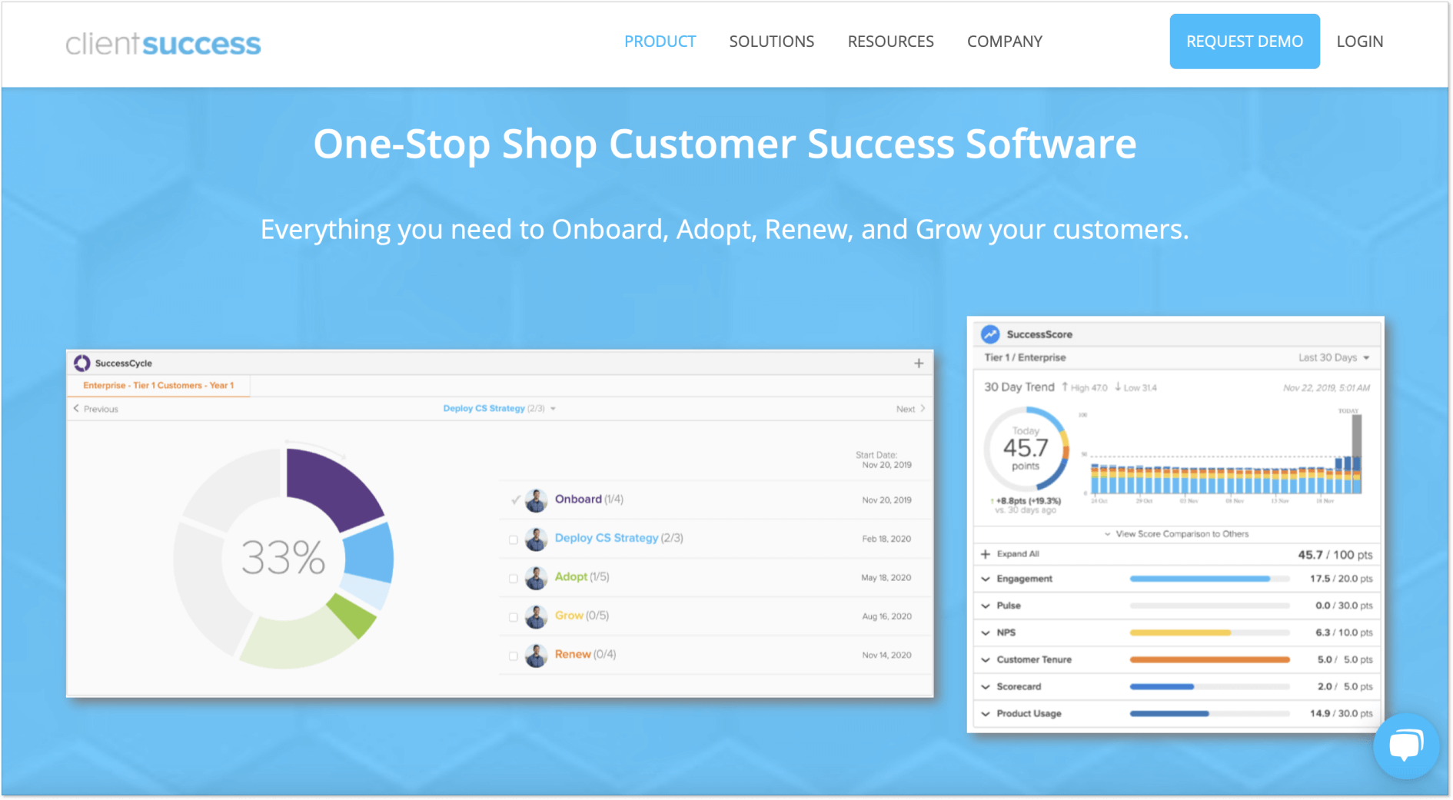Click the Engagement progress bar
This screenshot has width=1453, height=800.
click(x=1209, y=579)
